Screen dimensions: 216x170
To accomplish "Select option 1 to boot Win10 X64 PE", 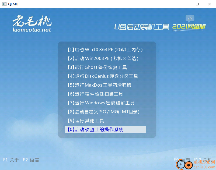I will tap(105, 49).
